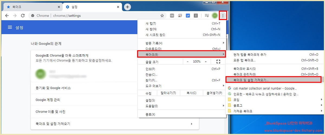This screenshot has height=135, width=325.
Task: Select 모든 탭 북마크... option
Action: coord(274,60)
